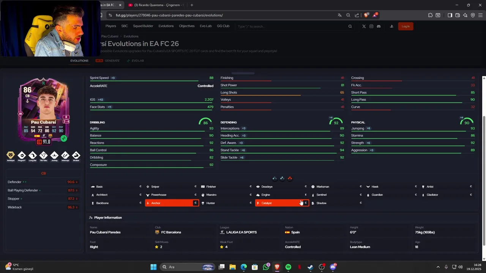
Task: Open the Evo Lab menu
Action: click(x=206, y=26)
